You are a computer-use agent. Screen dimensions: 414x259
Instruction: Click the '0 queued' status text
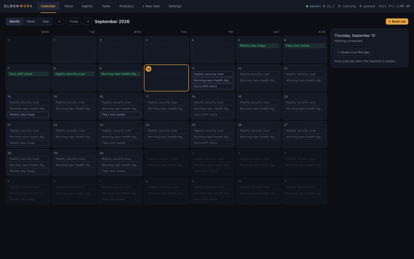pyautogui.click(x=367, y=6)
